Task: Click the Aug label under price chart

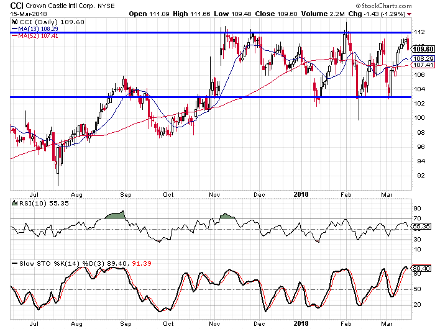Action: pyautogui.click(x=76, y=195)
